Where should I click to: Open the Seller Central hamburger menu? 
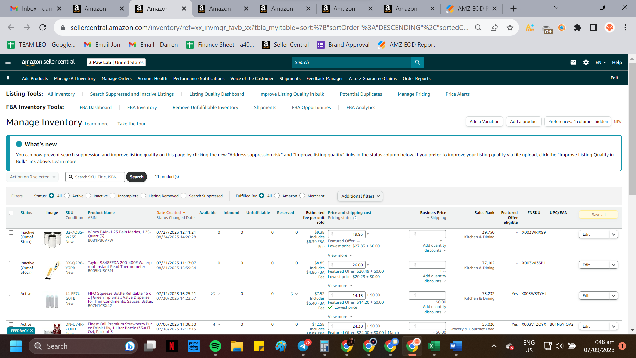pyautogui.click(x=8, y=62)
